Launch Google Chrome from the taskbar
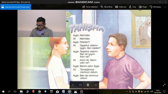This screenshot has width=168, height=94. 39,92
